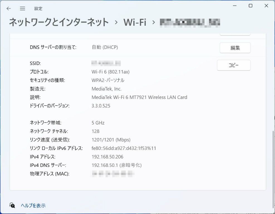Click the 物理アドレス (MAC): label
Viewport: 275px width, 214px height.
point(50,174)
